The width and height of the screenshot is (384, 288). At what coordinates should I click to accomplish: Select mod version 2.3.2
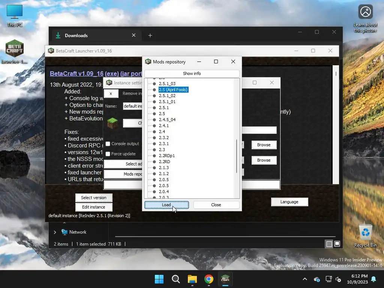point(163,138)
